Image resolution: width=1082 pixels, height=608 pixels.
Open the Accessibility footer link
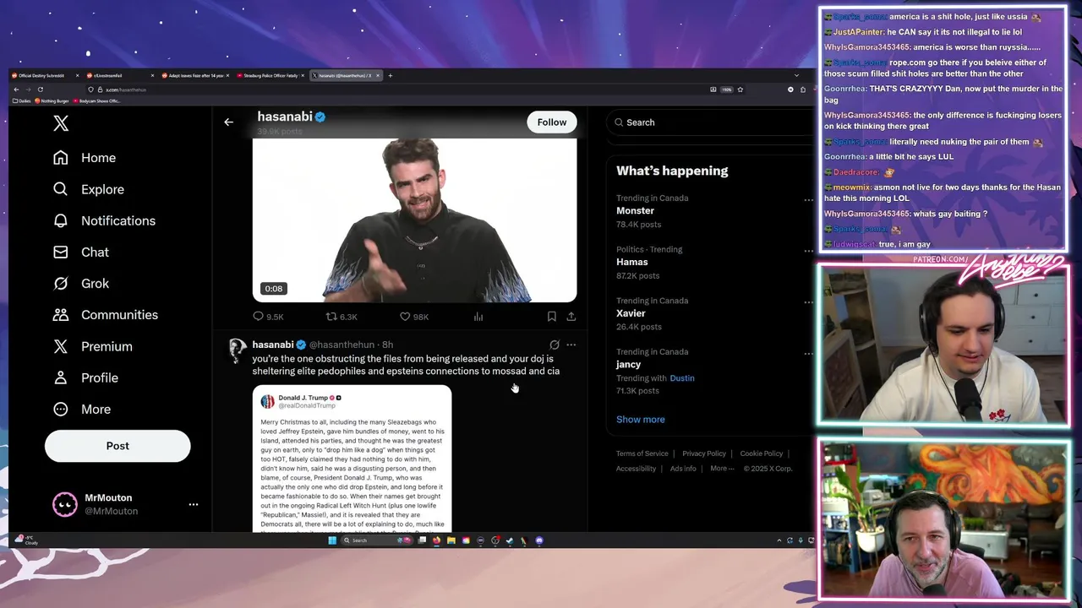coord(636,469)
